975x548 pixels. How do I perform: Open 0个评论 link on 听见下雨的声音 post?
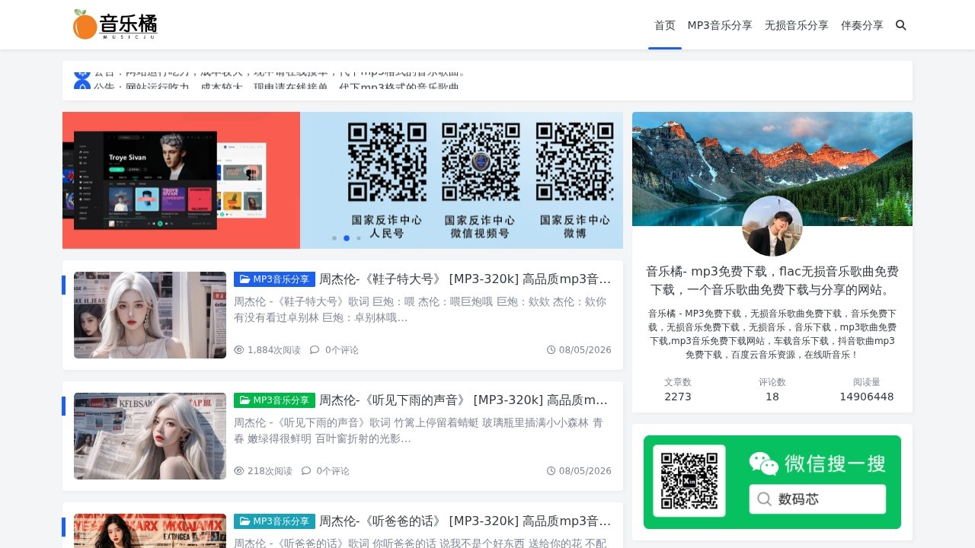(x=333, y=471)
